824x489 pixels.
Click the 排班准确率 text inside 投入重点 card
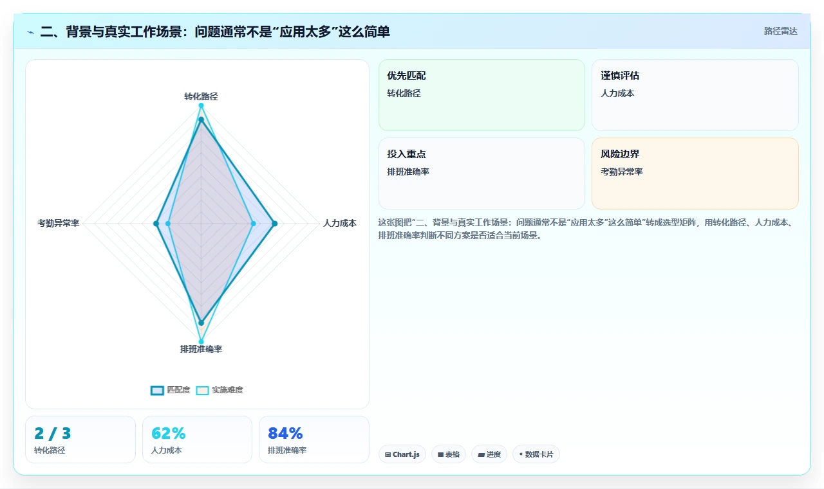[408, 172]
